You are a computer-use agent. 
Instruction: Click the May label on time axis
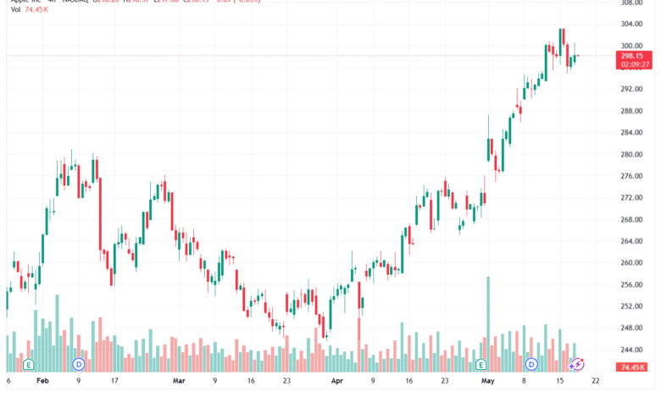[488, 381]
